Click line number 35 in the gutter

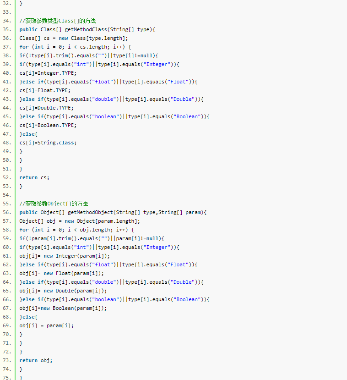point(7,30)
